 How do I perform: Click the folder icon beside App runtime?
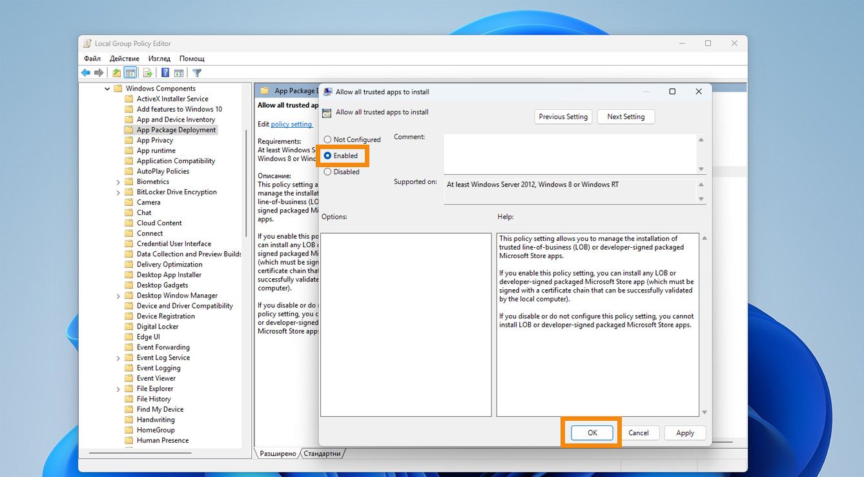click(x=129, y=150)
